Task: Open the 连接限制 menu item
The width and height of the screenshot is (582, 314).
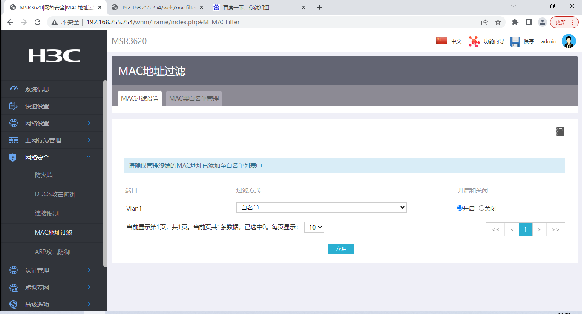Action: (47, 213)
